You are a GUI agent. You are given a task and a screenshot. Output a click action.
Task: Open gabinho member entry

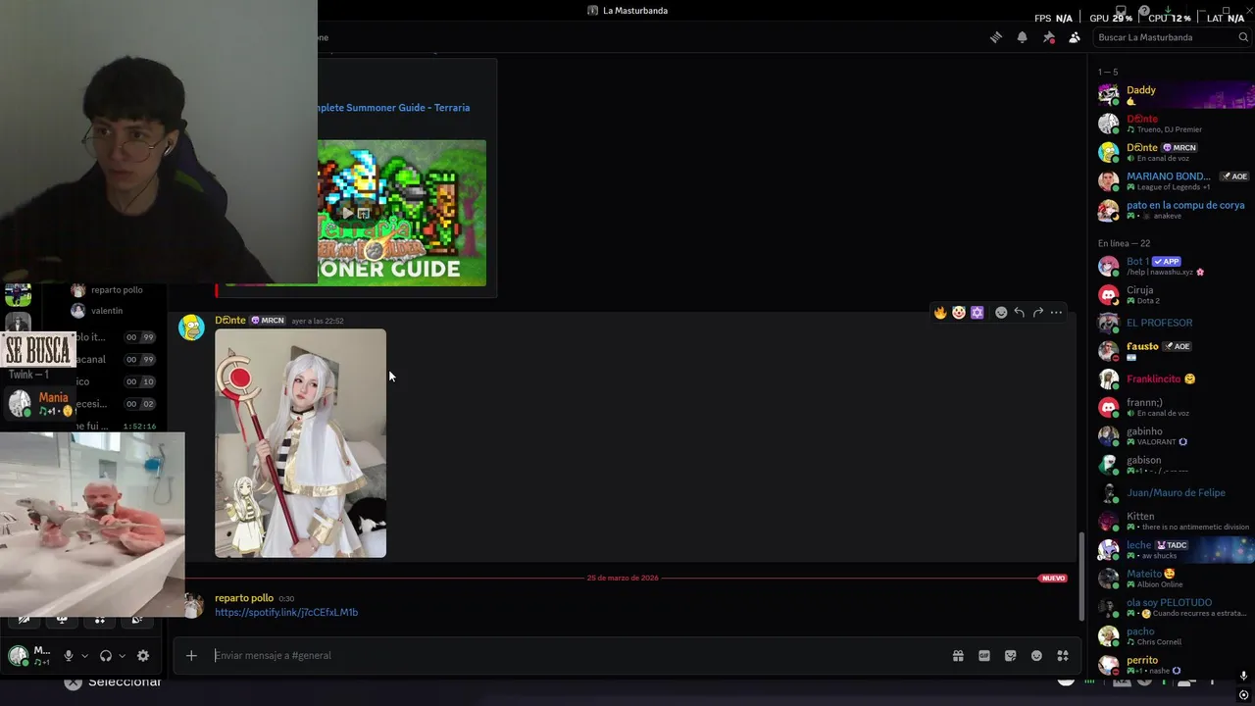tap(1172, 436)
